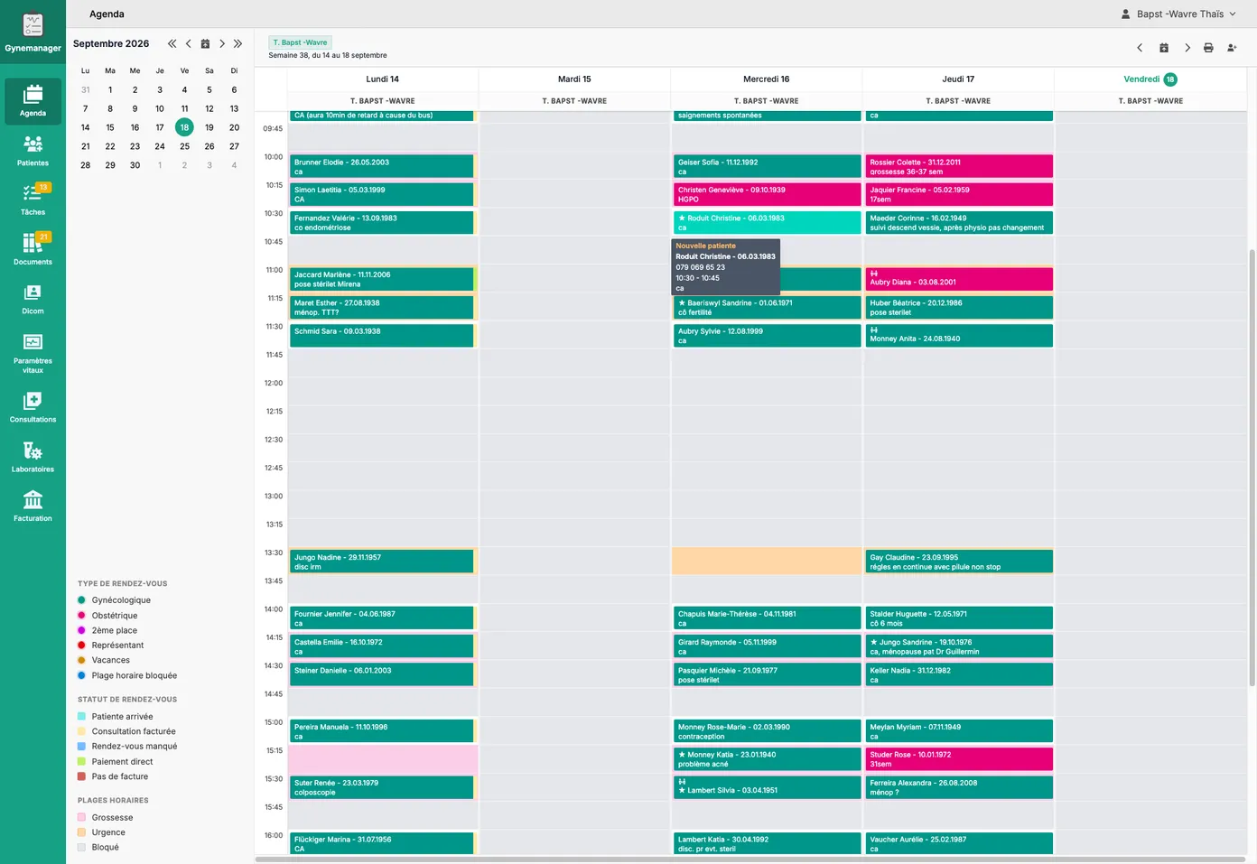The height and width of the screenshot is (864, 1257).
Task: Toggle Obstétrique appointment type filter
Action: tap(107, 616)
